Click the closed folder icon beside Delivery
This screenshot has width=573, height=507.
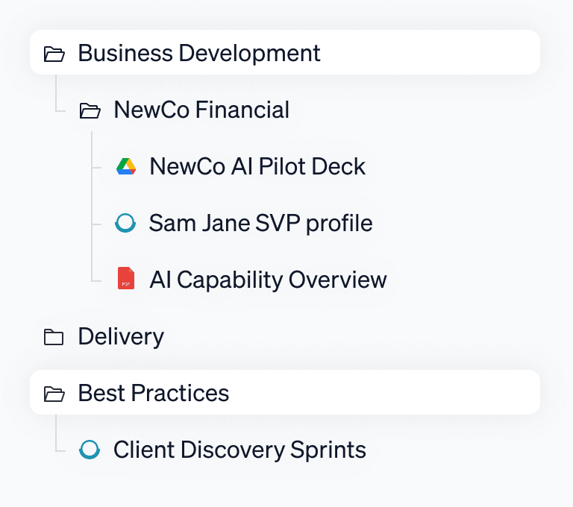(54, 337)
